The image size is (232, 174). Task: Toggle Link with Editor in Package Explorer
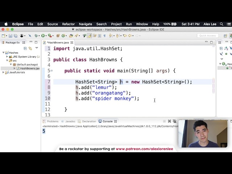(30, 48)
